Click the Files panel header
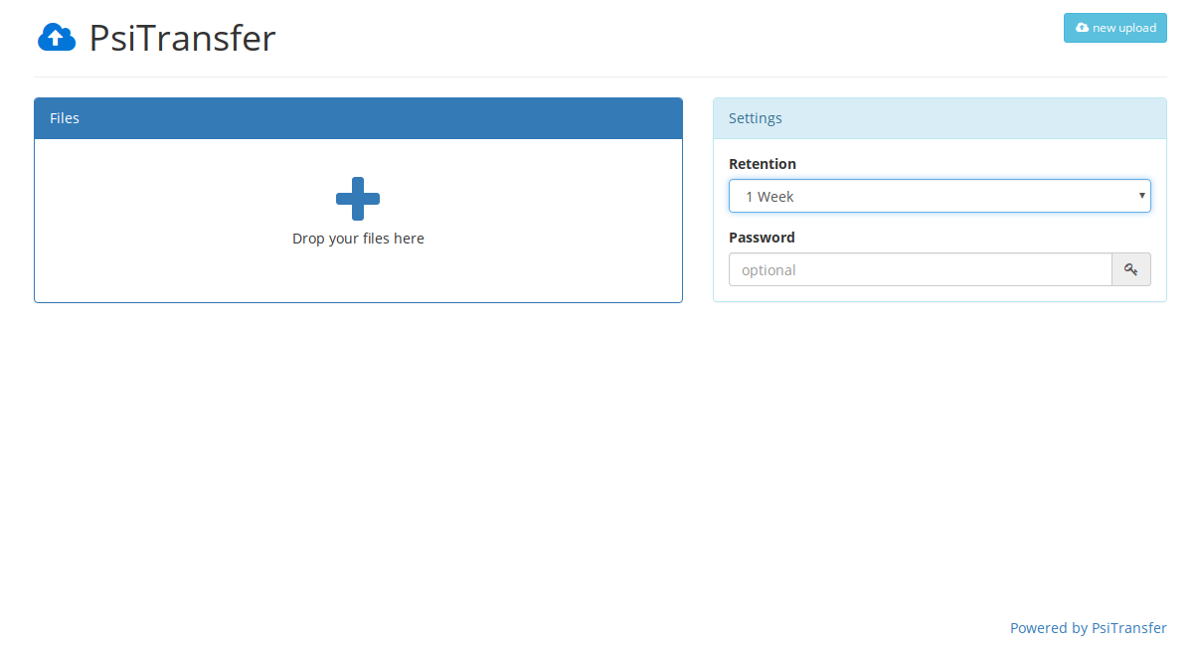The height and width of the screenshot is (648, 1197). tap(358, 118)
